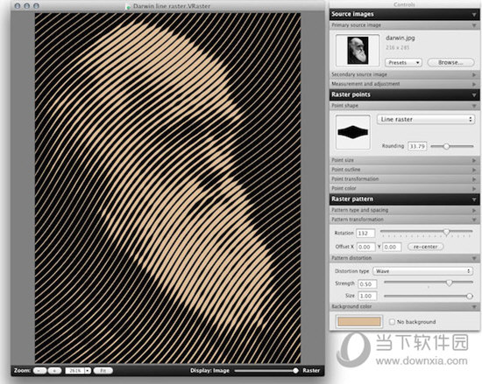Click the line raster point shape preview
Screen dimensions: 482x384
353,132
